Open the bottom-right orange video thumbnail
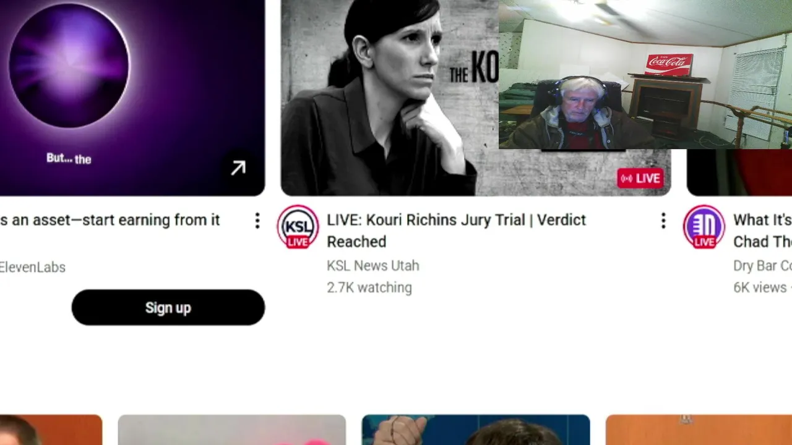This screenshot has width=792, height=445. pyautogui.click(x=699, y=430)
